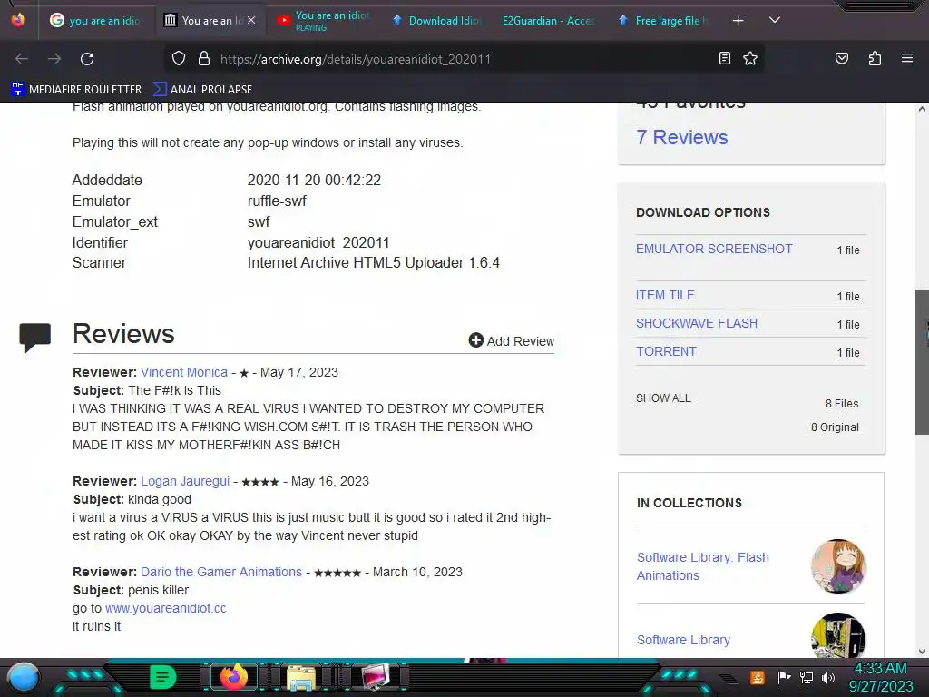Open the Action Center flag tray icon
Screen dimensions: 929x697
tap(785, 677)
